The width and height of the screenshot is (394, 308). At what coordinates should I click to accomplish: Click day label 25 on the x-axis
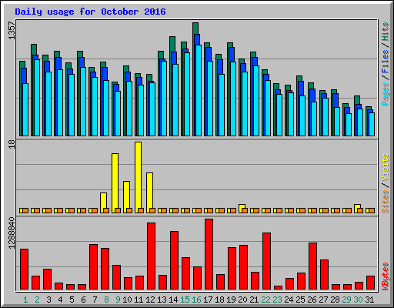(x=300, y=300)
